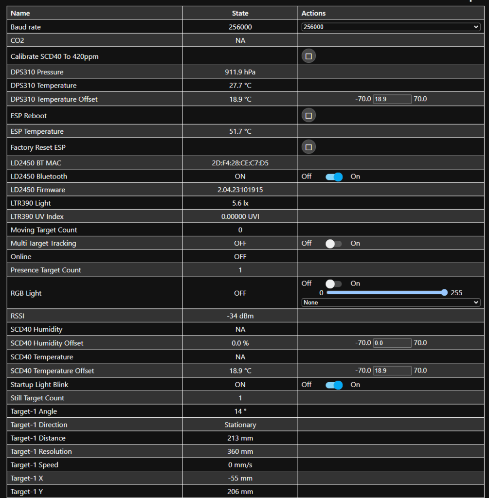
Task: Enable Multi Target Tracking switch
Action: click(334, 244)
